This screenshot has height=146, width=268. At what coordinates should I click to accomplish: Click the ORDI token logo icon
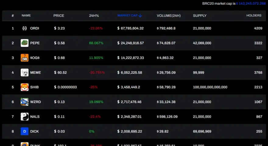tap(25, 28)
